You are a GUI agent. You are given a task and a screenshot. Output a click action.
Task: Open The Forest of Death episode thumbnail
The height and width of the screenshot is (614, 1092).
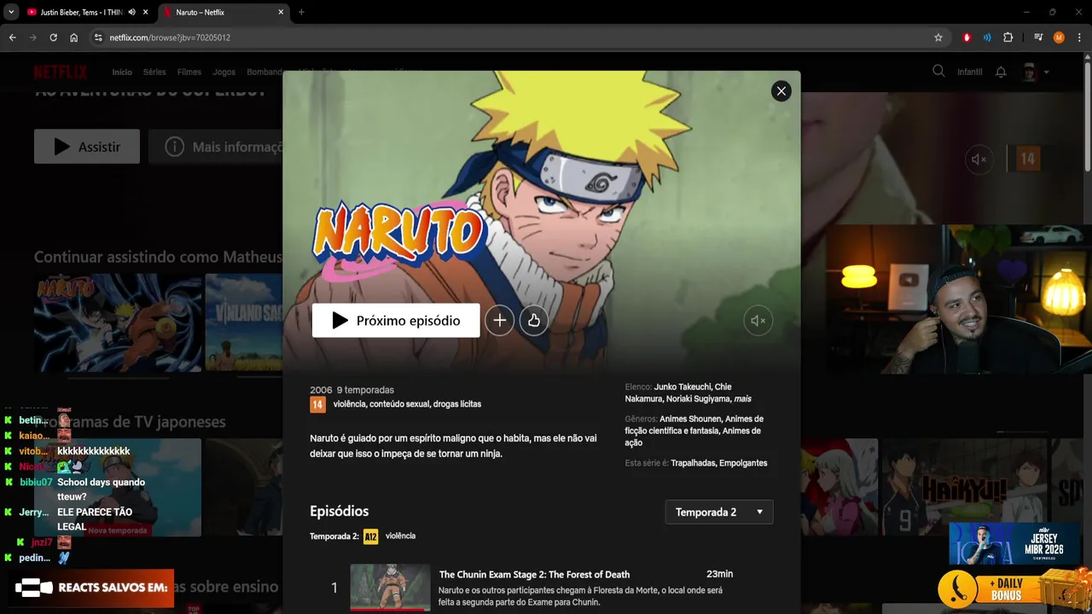click(x=390, y=588)
